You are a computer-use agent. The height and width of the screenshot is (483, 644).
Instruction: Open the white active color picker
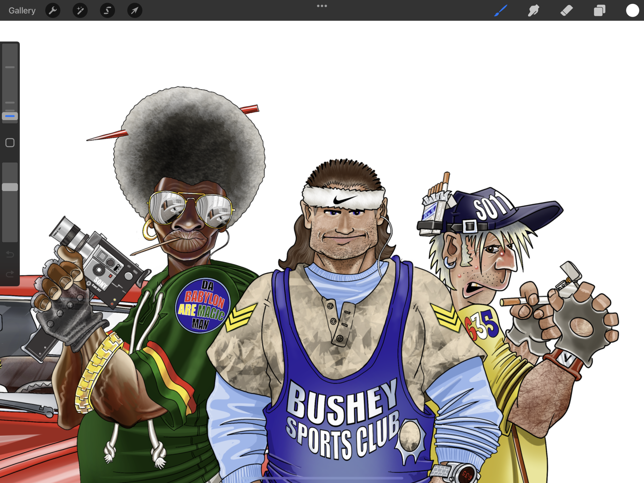point(632,11)
